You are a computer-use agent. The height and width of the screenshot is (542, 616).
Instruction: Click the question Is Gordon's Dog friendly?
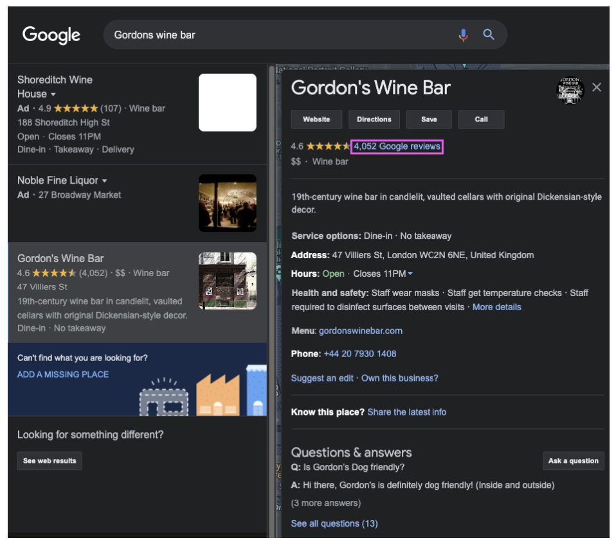point(354,467)
